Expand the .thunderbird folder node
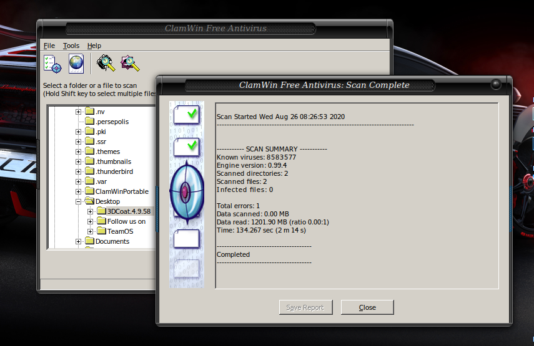 [x=78, y=171]
